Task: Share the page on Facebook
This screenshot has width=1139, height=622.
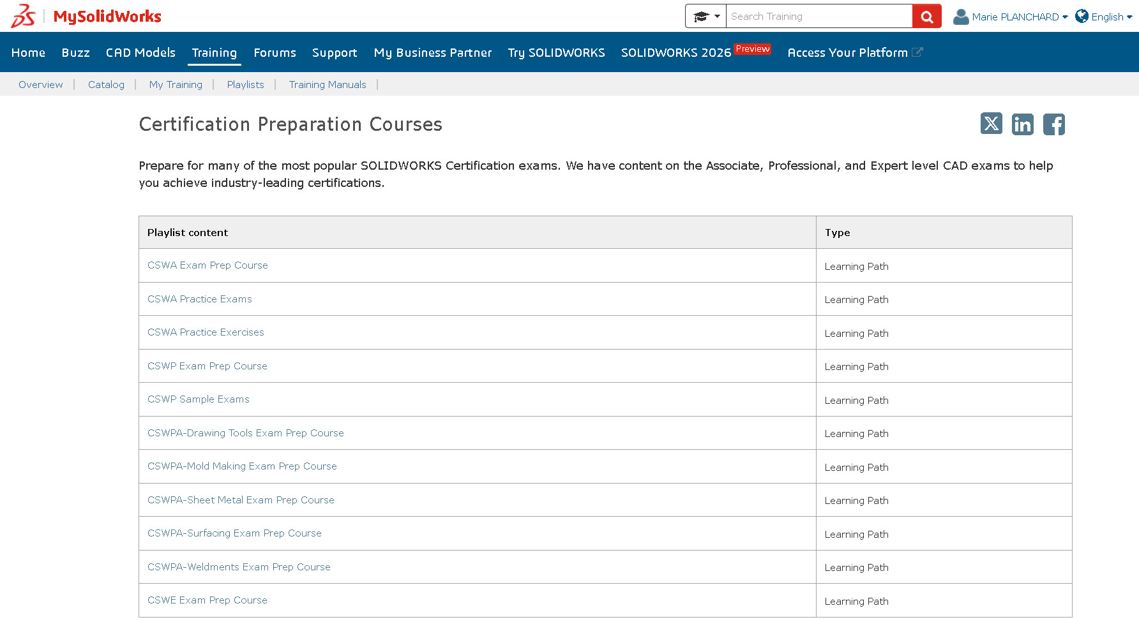Action: pyautogui.click(x=1053, y=124)
